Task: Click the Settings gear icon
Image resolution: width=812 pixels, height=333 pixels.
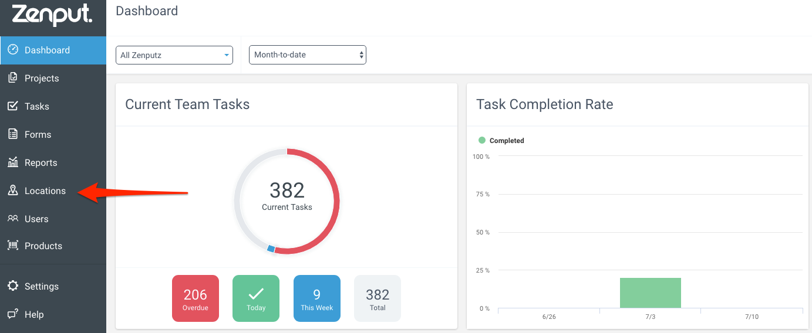Action: 13,286
